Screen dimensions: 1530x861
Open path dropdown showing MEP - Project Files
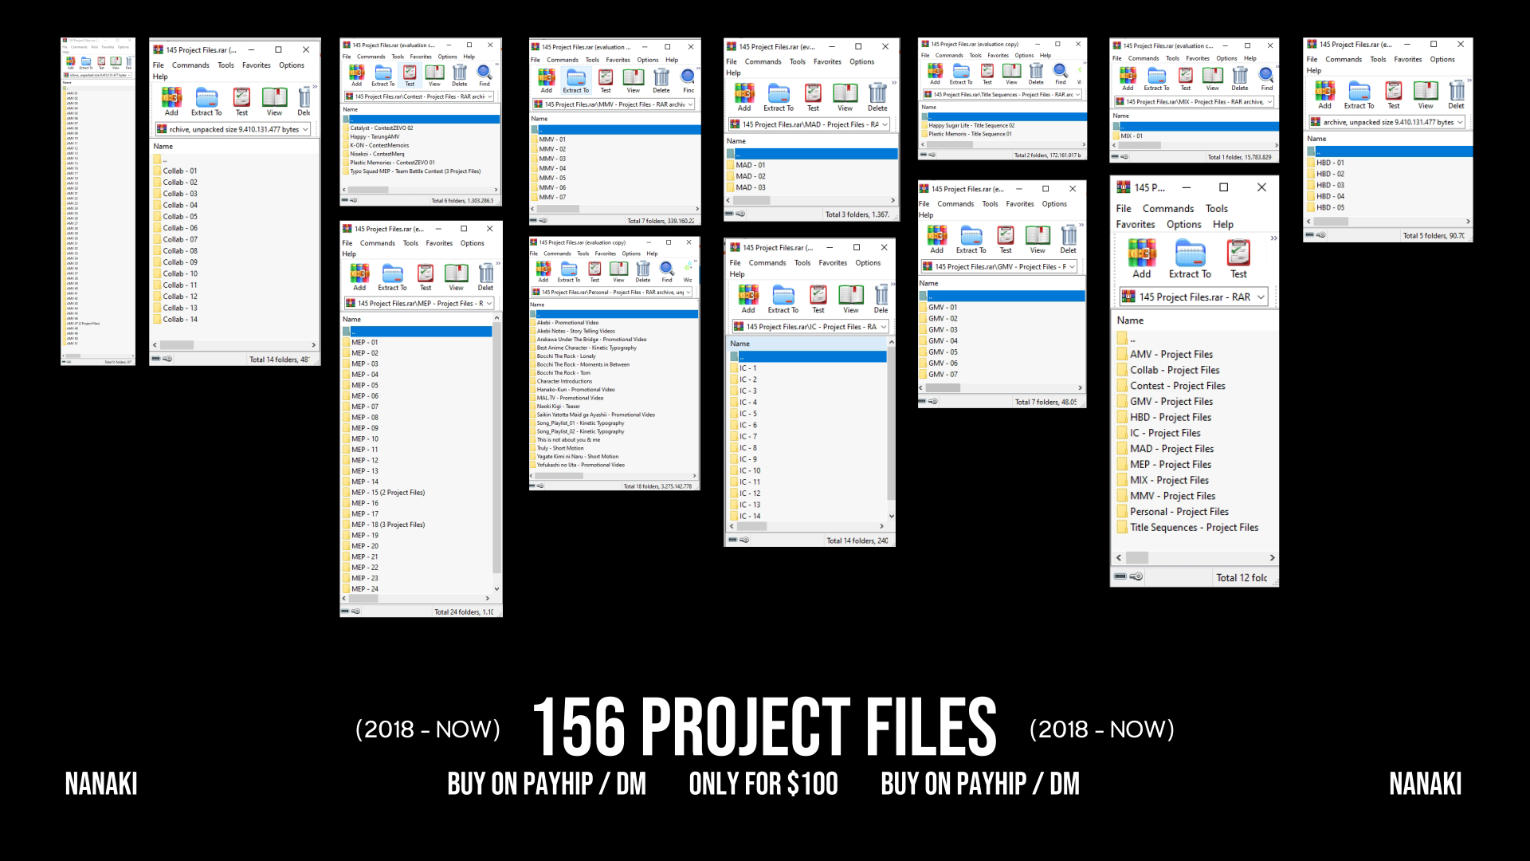coord(489,303)
